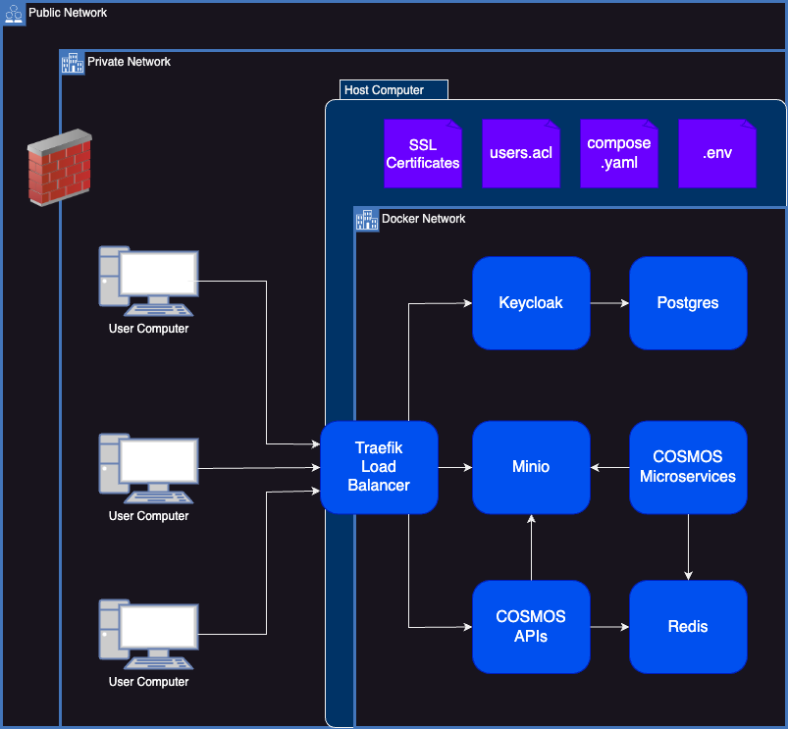Select the Postgres service box
The height and width of the screenshot is (729, 788).
click(688, 303)
